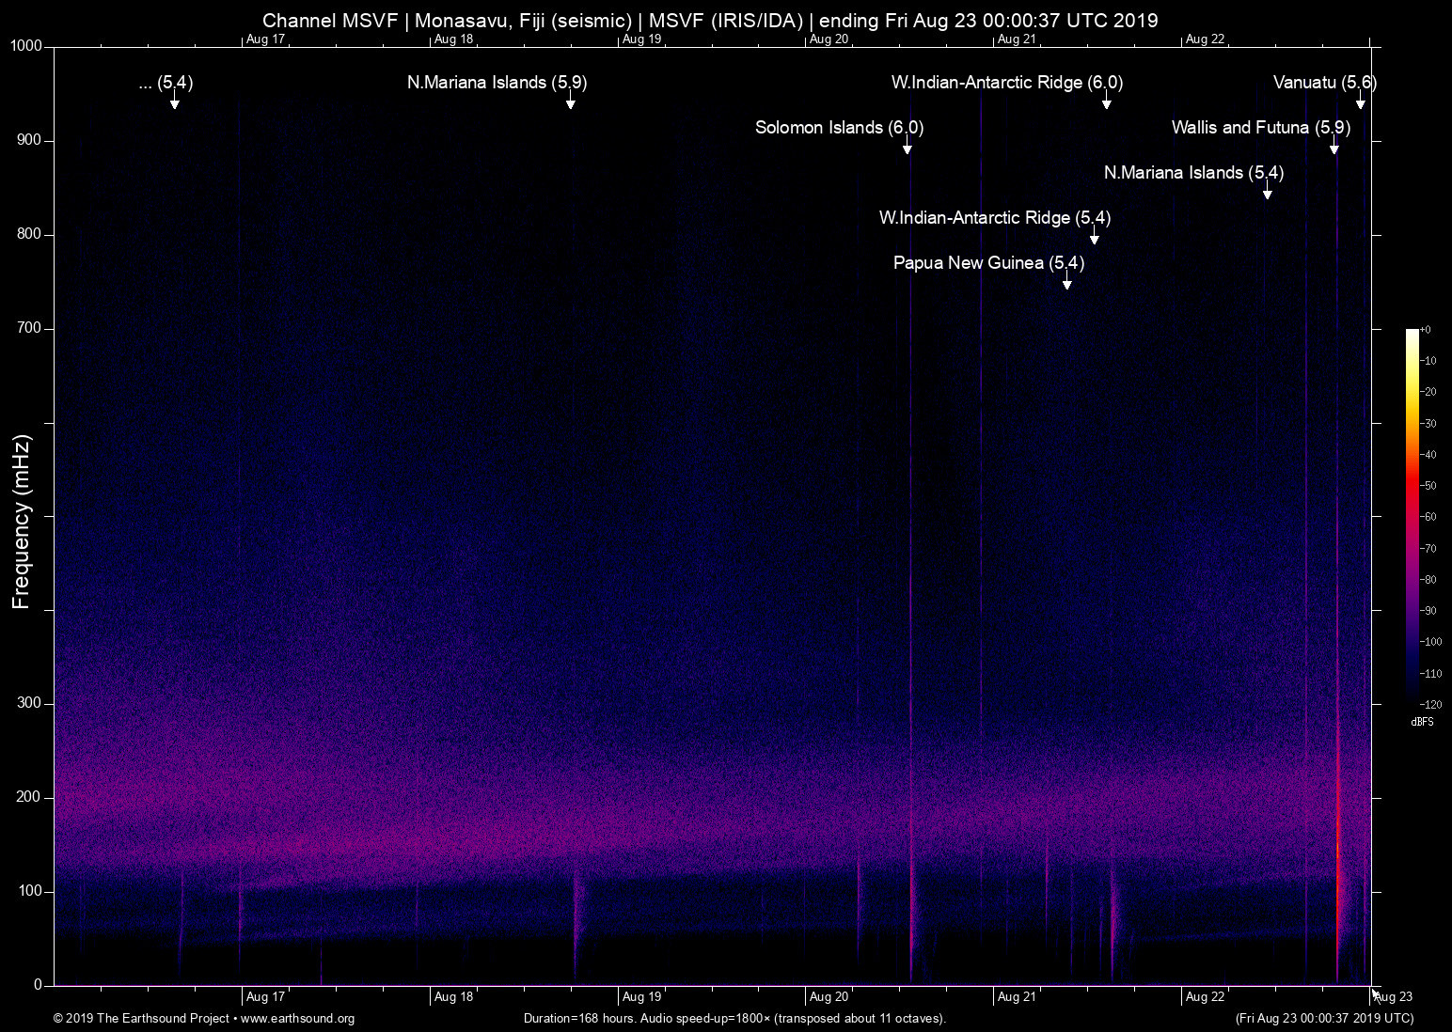Click the '-120' color scale label

1430,705
